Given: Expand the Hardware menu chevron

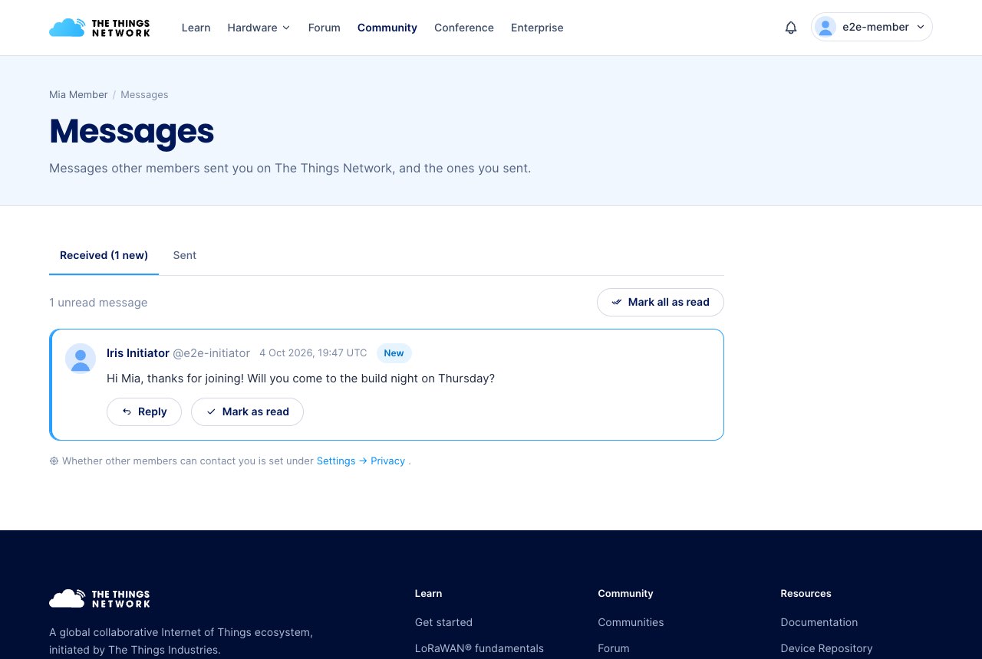Looking at the screenshot, I should pos(286,28).
